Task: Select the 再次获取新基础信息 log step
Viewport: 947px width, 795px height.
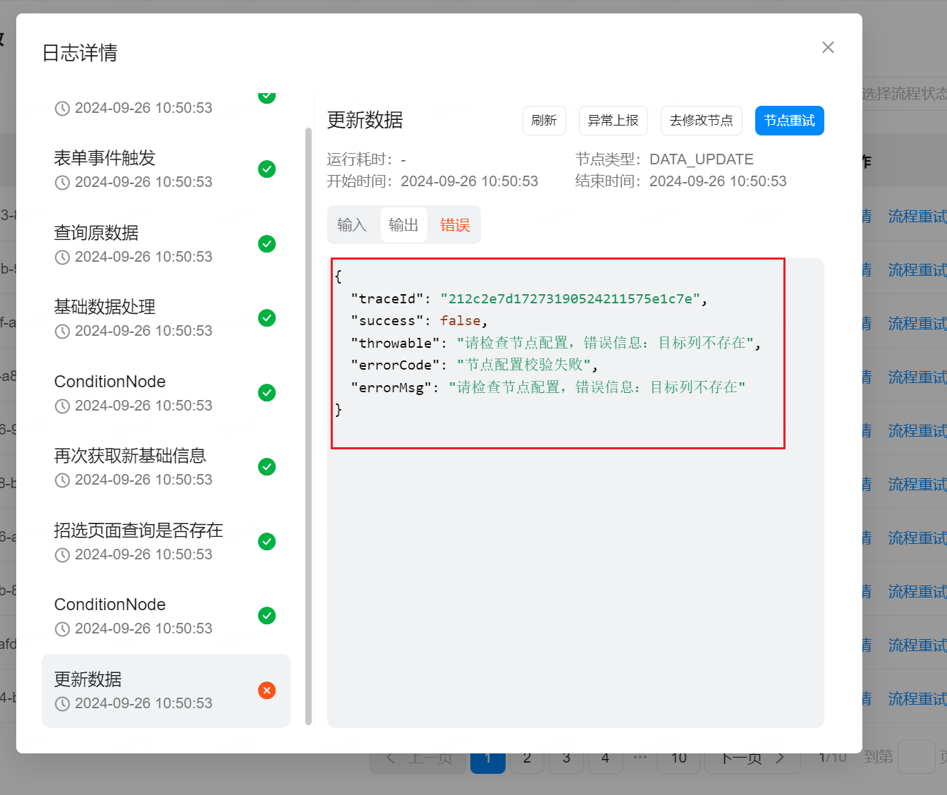Action: 166,468
